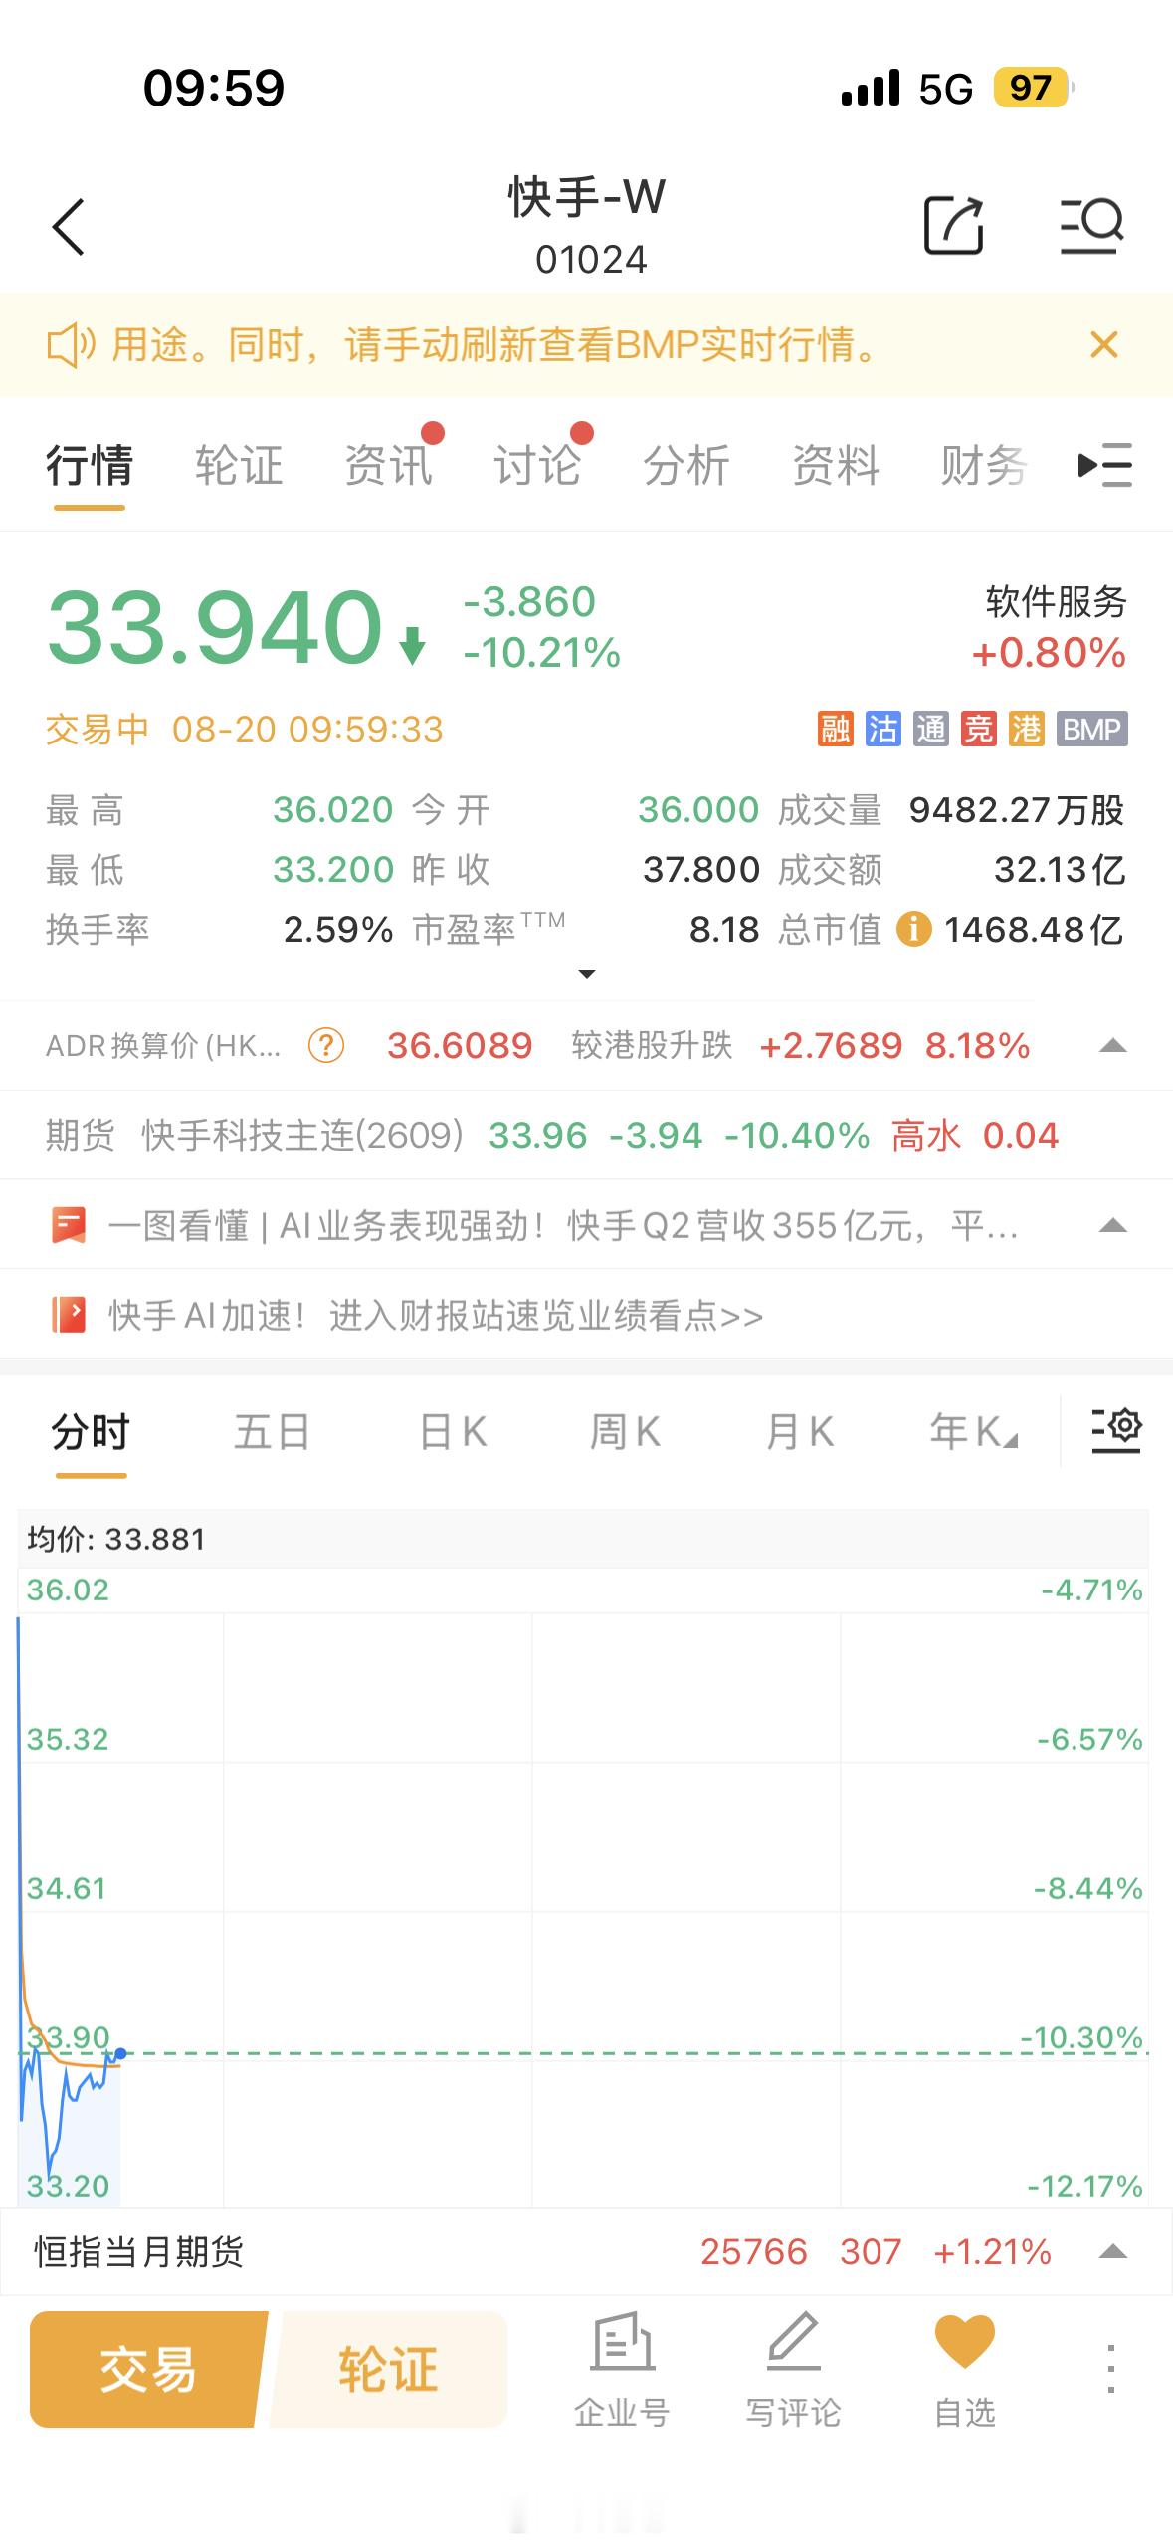Open the 财务 tab
Screen dimensions: 1173x2544
(984, 465)
